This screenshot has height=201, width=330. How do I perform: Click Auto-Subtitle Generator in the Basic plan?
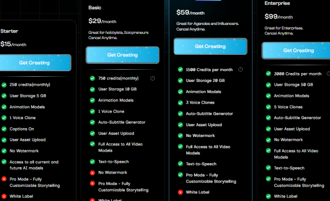[122, 122]
